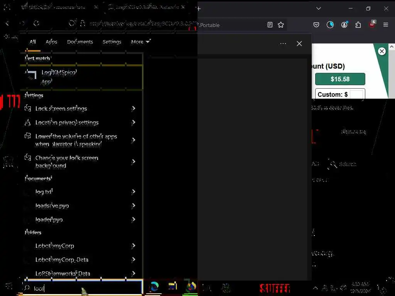Expand the More filter dropdown
The width and height of the screenshot is (395, 296).
141,42
